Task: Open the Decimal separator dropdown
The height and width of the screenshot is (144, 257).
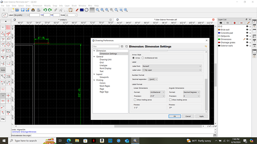Action: [x=153, y=79]
